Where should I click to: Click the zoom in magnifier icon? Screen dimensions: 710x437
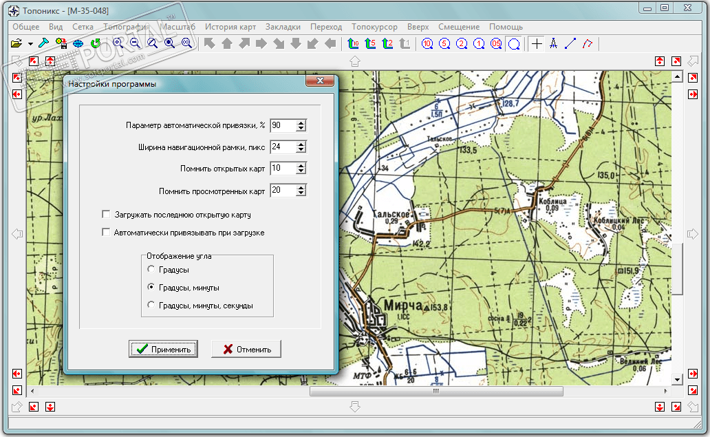click(118, 43)
